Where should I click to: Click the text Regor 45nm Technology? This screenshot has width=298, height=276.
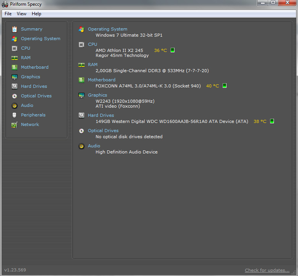(122, 55)
